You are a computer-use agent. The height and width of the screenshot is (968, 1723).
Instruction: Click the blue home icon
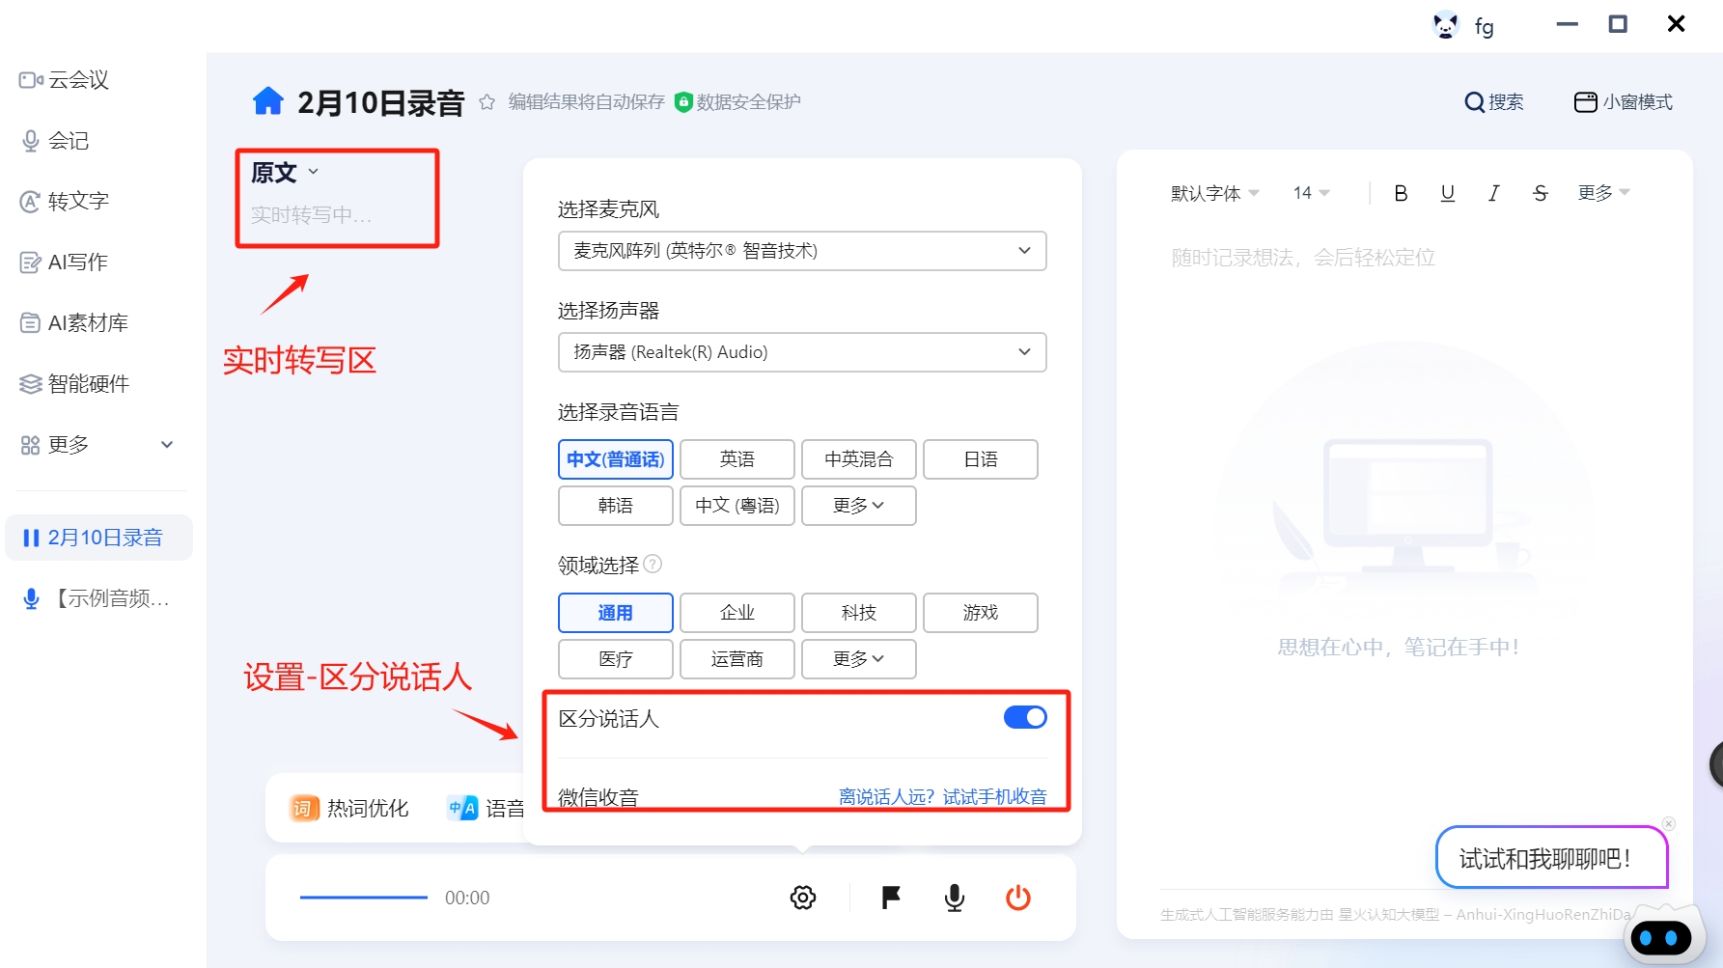point(267,101)
